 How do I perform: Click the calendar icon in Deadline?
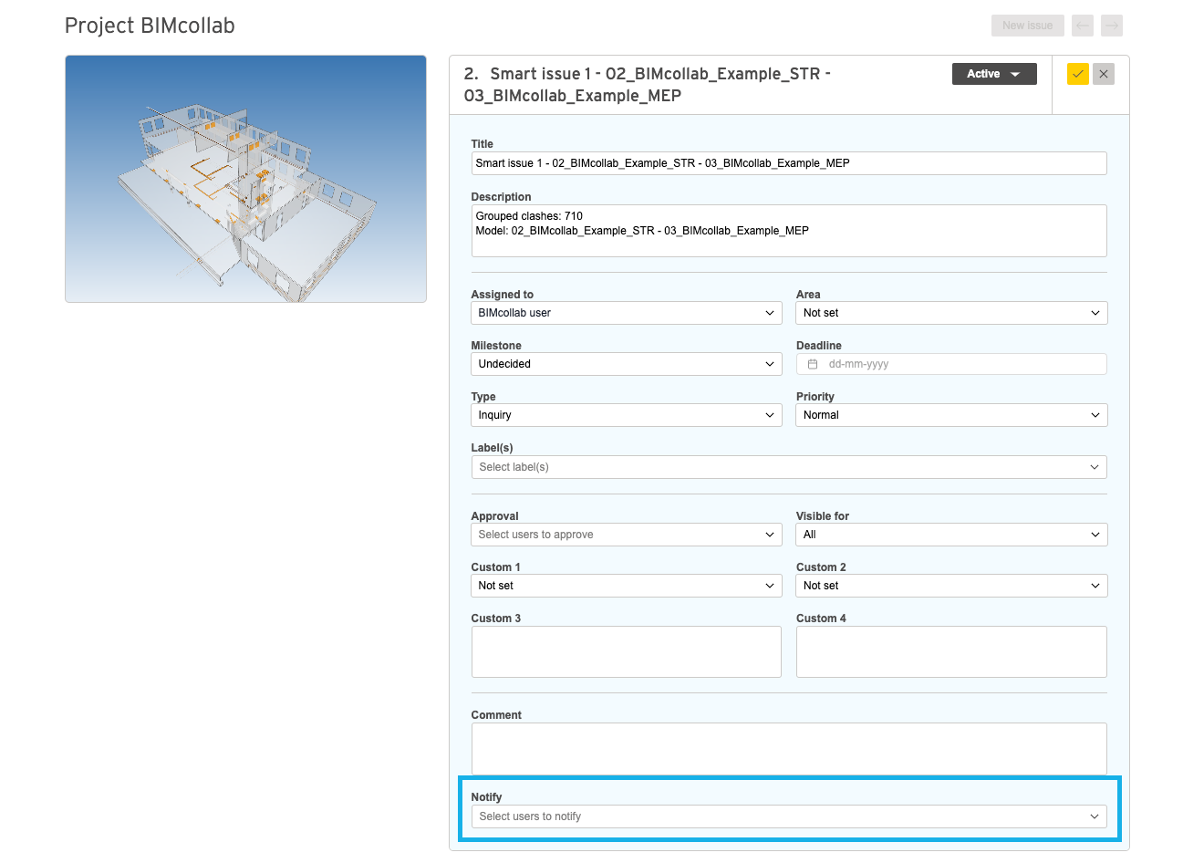[813, 364]
